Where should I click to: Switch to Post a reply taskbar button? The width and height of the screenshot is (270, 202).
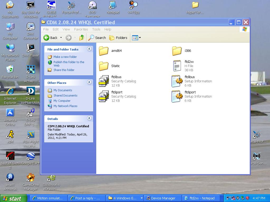pyautogui.click(x=87, y=198)
